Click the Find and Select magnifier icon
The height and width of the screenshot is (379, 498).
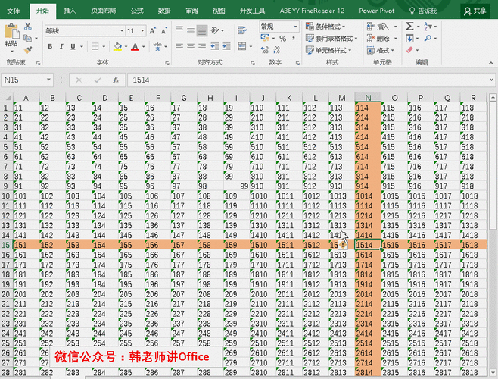[x=428, y=39]
